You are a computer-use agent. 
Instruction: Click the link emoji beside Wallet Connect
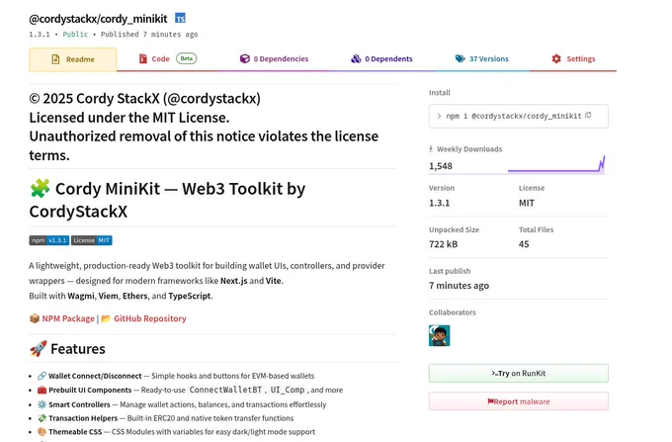coord(42,376)
